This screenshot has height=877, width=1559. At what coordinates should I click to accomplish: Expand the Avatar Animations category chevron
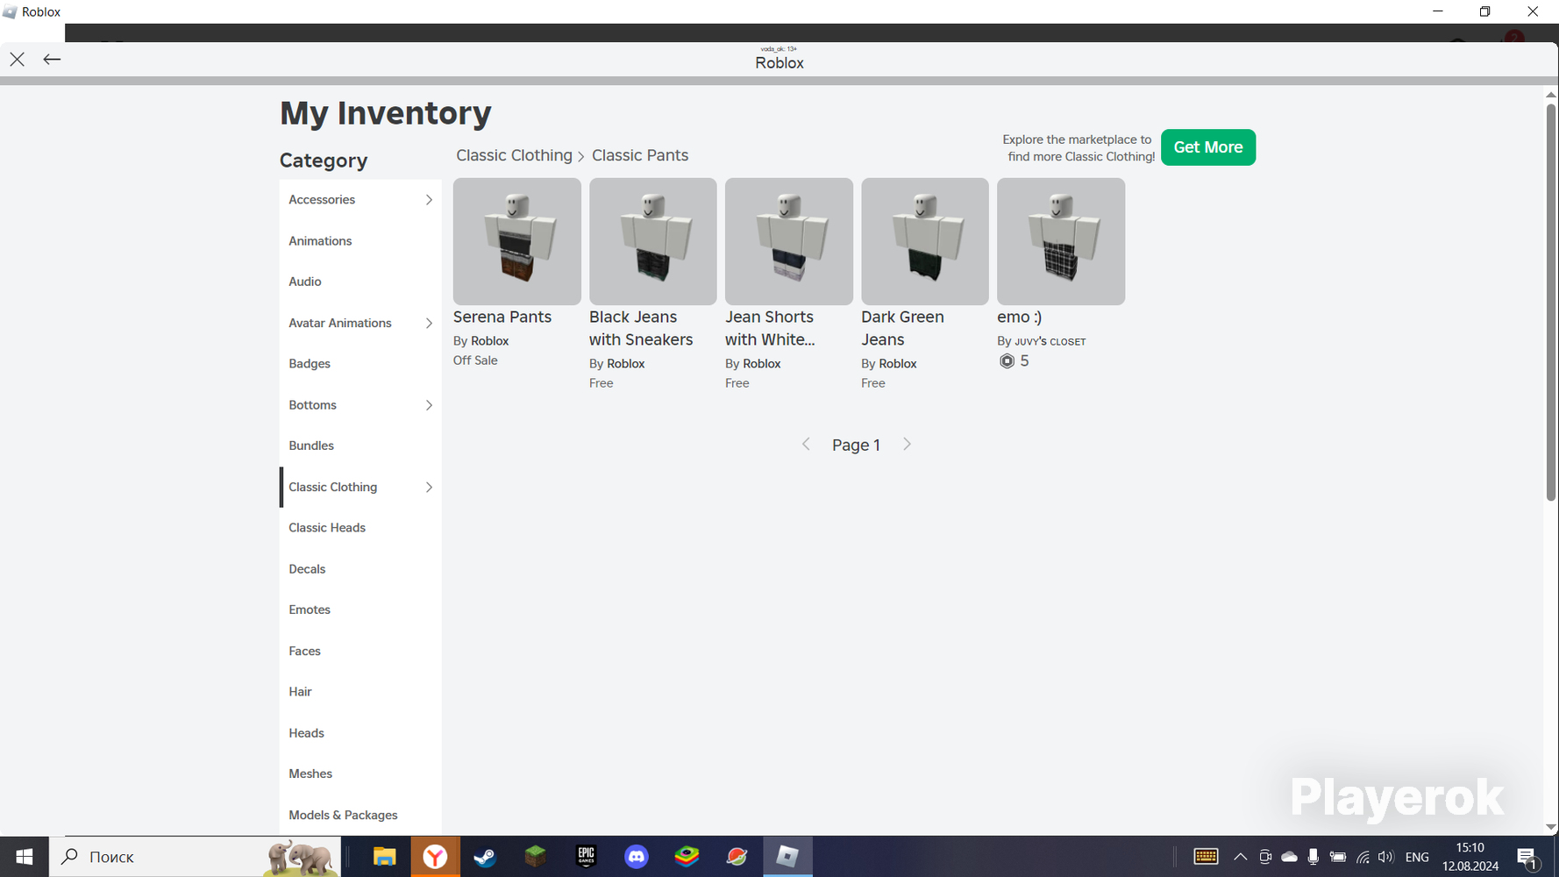tap(429, 324)
